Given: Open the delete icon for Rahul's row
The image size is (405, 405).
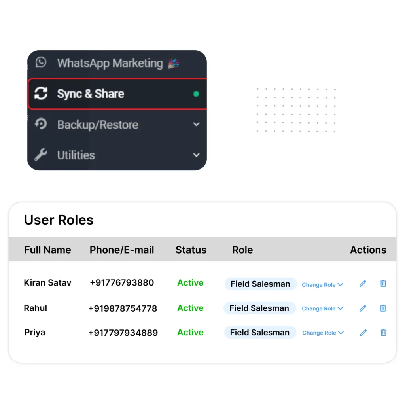Looking at the screenshot, I should coord(383,308).
